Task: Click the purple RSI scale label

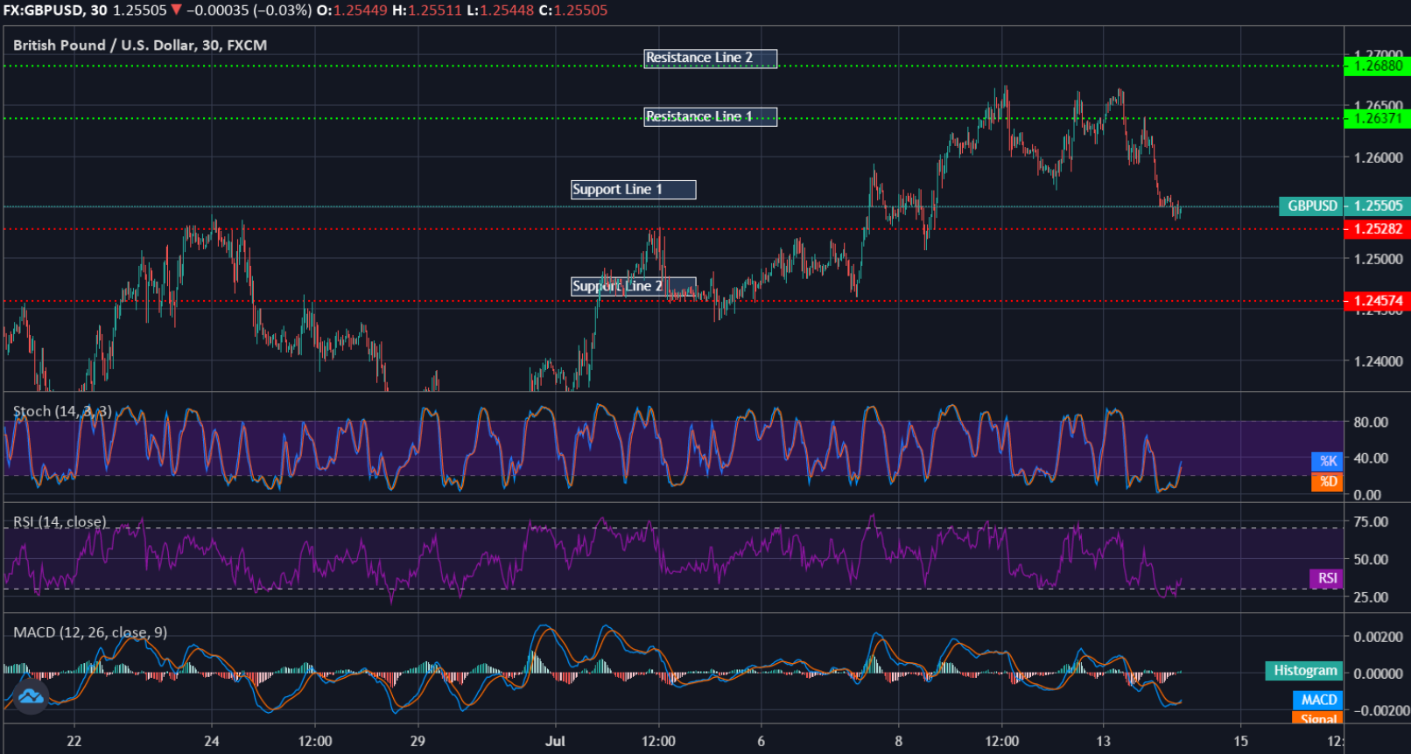Action: (x=1326, y=578)
